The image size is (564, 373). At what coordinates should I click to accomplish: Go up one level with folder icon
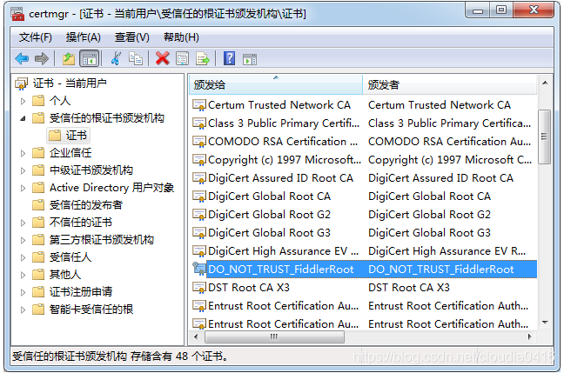pos(69,58)
